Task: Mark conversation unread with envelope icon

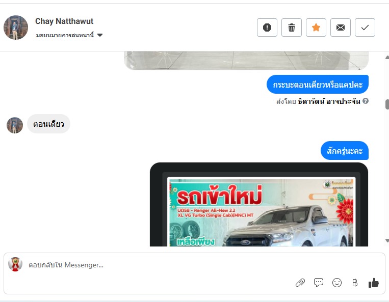Action: (x=341, y=28)
